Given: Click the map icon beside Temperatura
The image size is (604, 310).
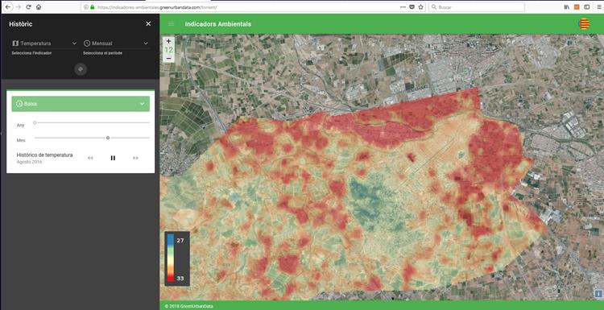Looking at the screenshot, I should tap(15, 43).
